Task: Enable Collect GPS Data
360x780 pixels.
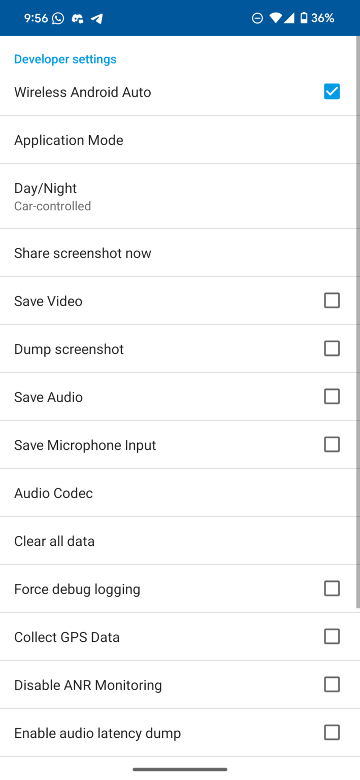Action: 332,636
